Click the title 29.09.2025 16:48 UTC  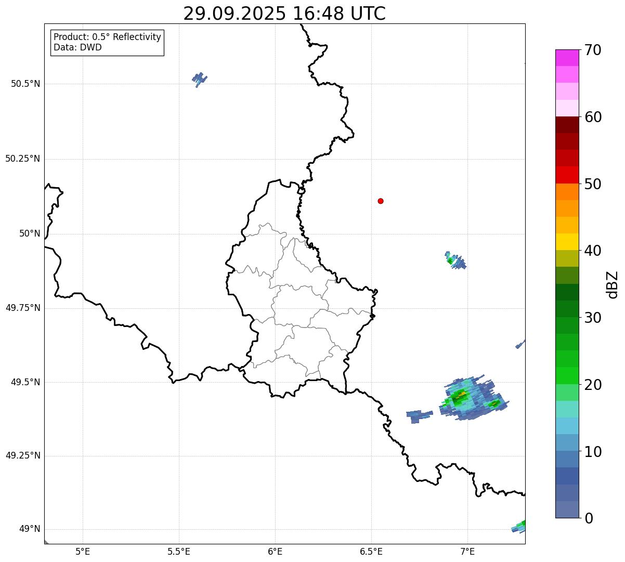[x=284, y=14]
